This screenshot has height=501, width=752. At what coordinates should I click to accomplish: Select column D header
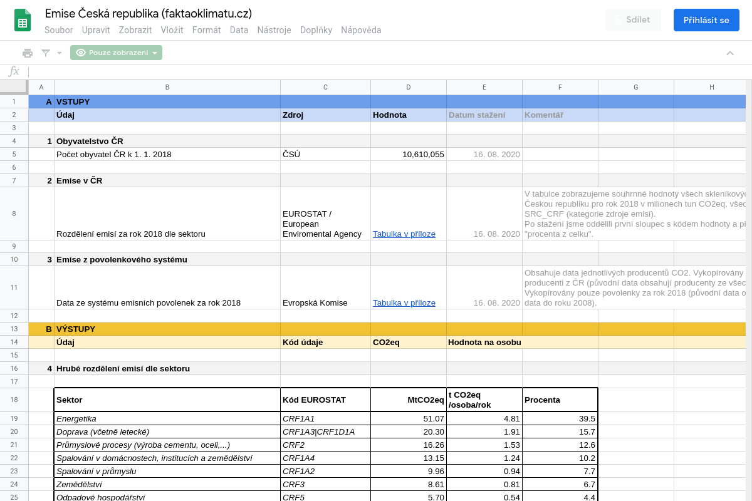pos(409,87)
